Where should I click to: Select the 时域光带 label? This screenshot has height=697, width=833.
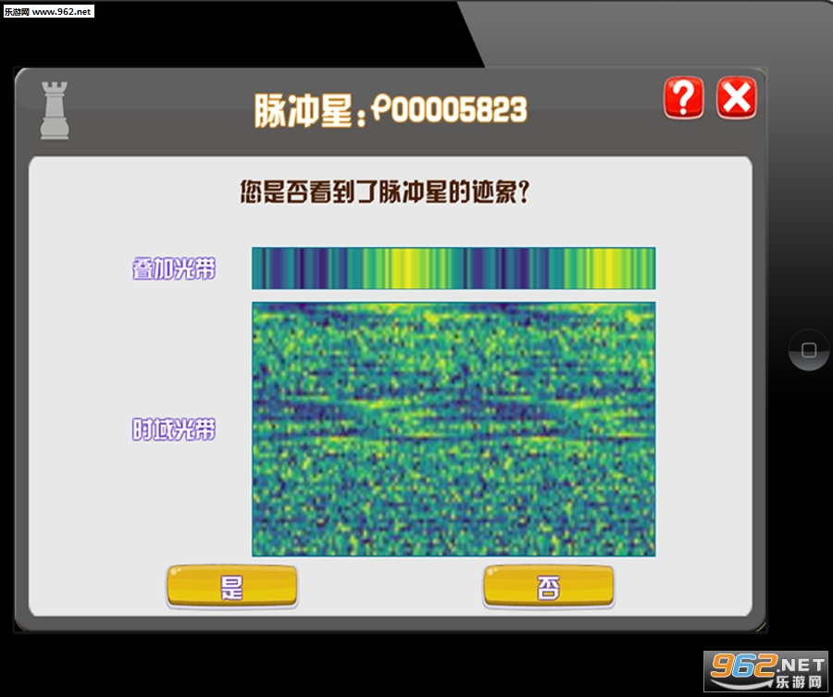[x=174, y=429]
